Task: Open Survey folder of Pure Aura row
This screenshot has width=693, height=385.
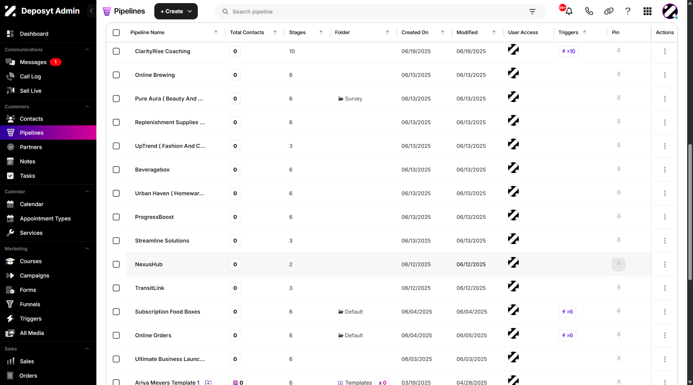Action: click(350, 99)
